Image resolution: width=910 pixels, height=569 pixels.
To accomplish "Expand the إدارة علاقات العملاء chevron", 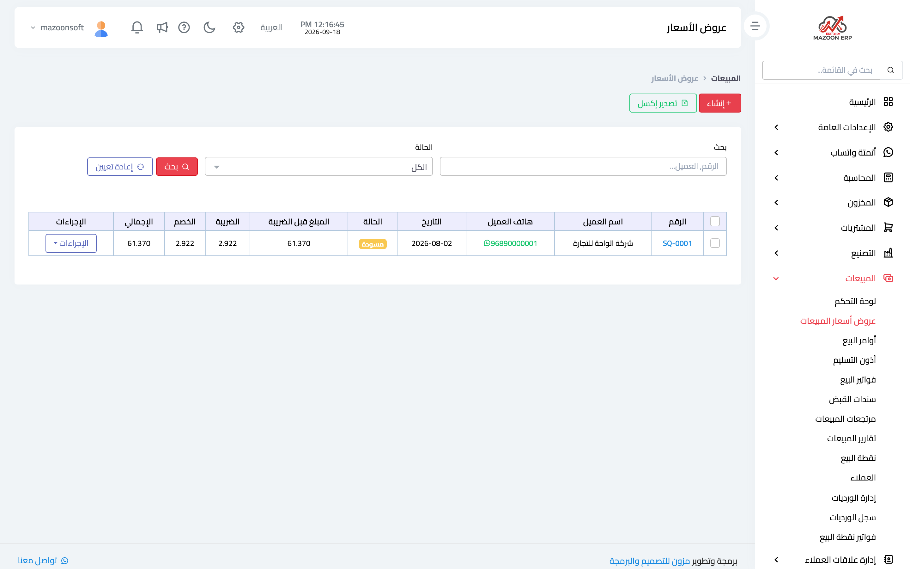I will (x=777, y=560).
